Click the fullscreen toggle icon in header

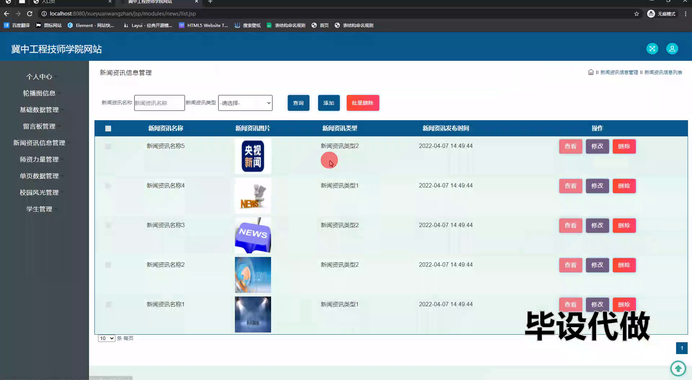pos(652,49)
